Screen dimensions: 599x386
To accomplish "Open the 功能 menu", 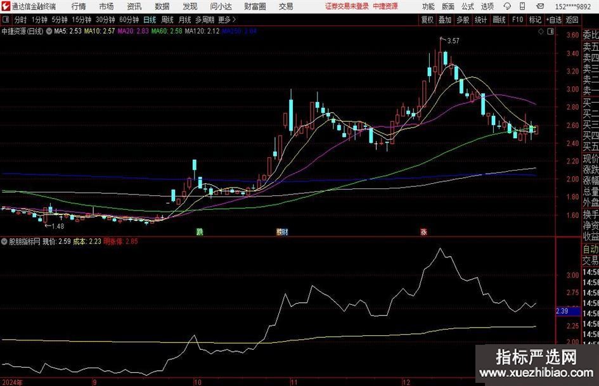I will 428,6.
